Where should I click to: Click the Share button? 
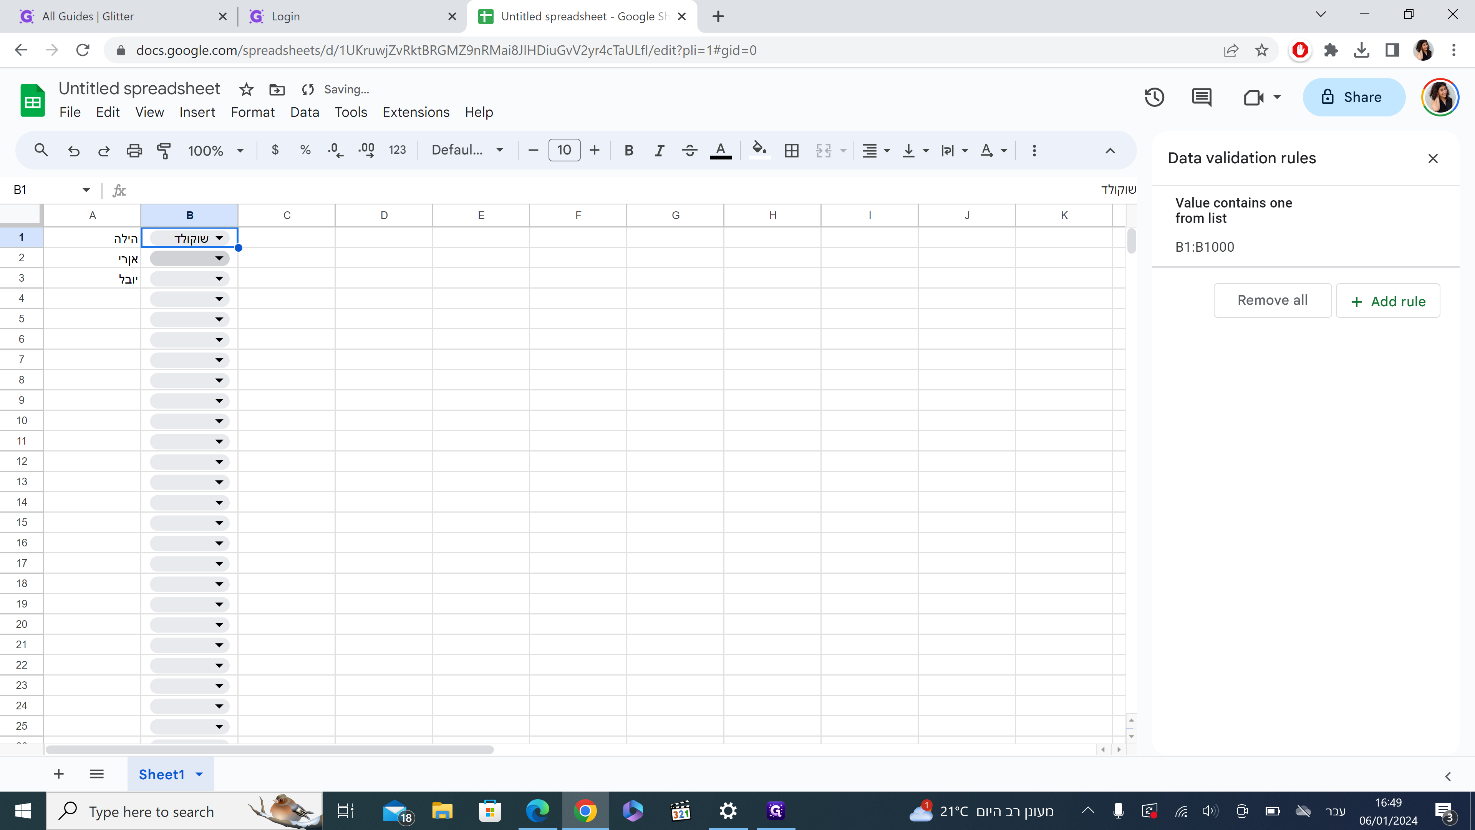pos(1354,97)
